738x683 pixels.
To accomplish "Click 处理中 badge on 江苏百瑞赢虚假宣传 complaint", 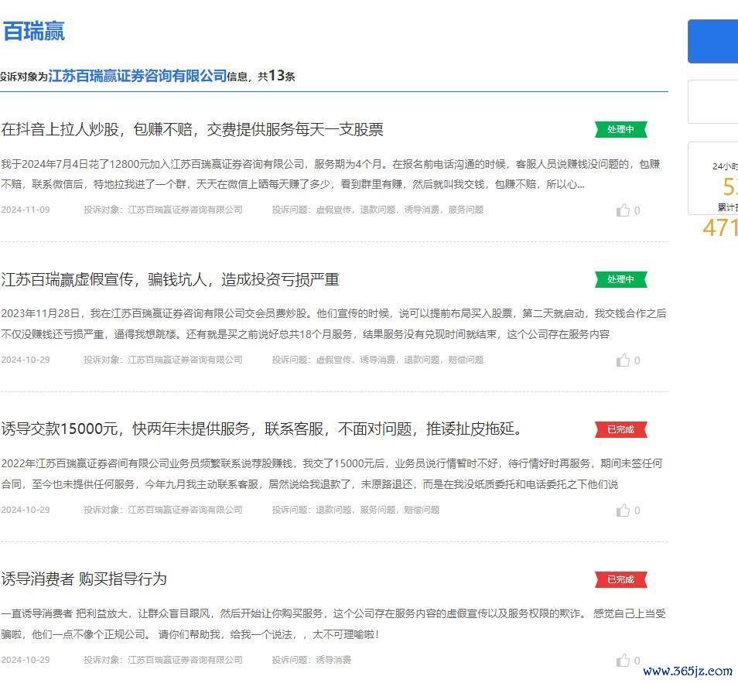I will click(621, 279).
